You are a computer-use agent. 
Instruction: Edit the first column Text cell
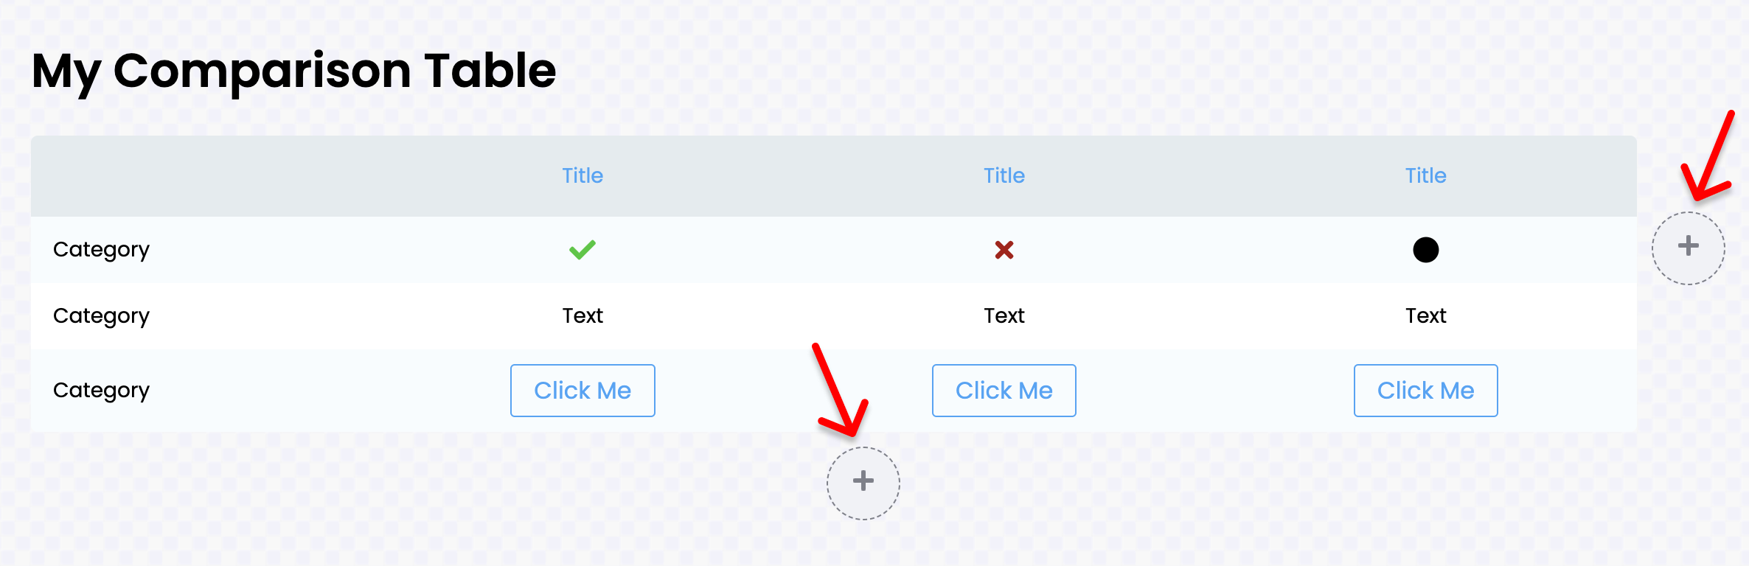click(583, 315)
